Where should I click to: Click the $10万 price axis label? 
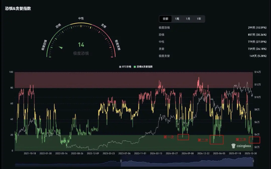tap(257, 97)
